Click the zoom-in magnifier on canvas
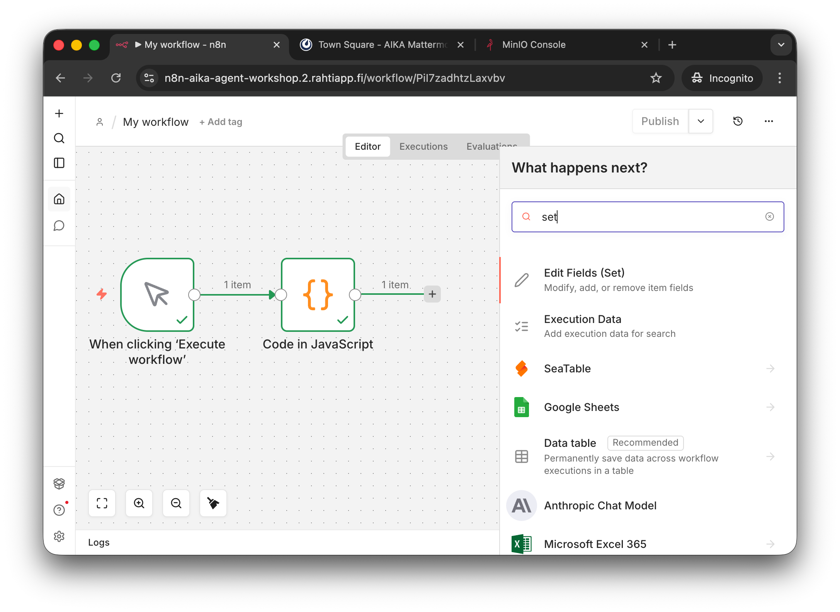The image size is (840, 612). point(139,503)
